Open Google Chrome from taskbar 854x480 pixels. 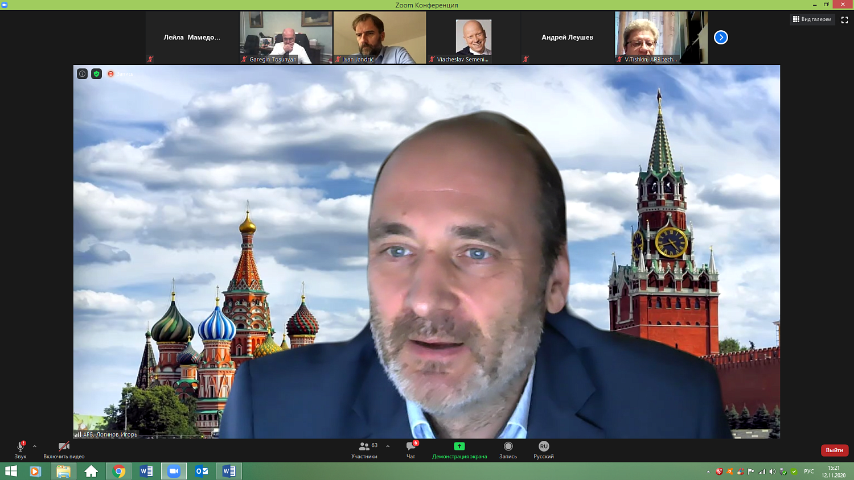coord(119,471)
